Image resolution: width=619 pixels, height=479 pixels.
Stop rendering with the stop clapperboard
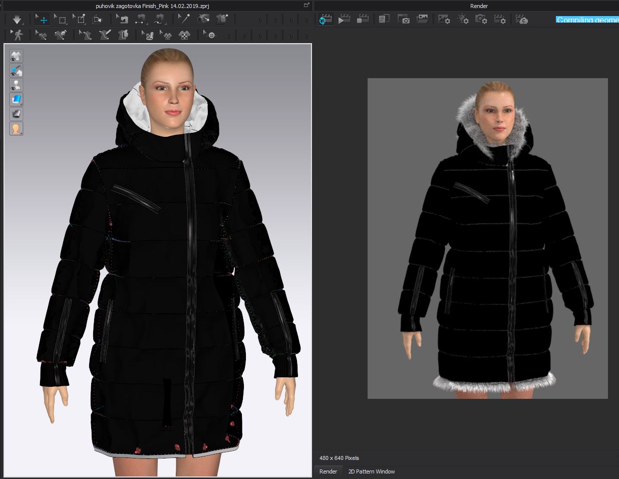(363, 20)
